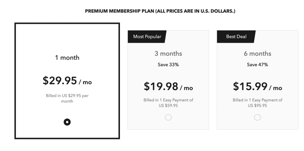The width and height of the screenshot is (304, 151).
Task: Click the US $59.95 easy payment text
Action: coord(168,103)
